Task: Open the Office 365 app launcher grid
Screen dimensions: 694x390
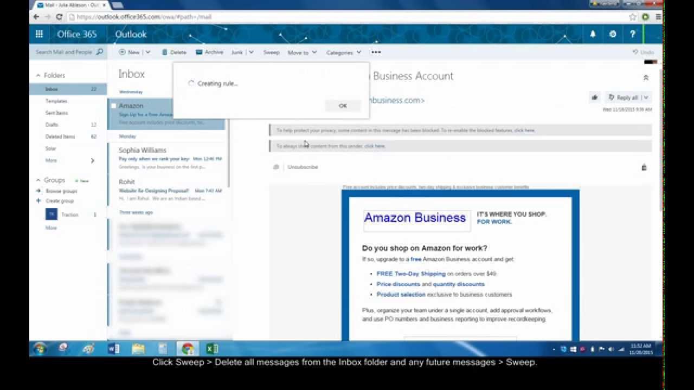Action: (x=39, y=34)
